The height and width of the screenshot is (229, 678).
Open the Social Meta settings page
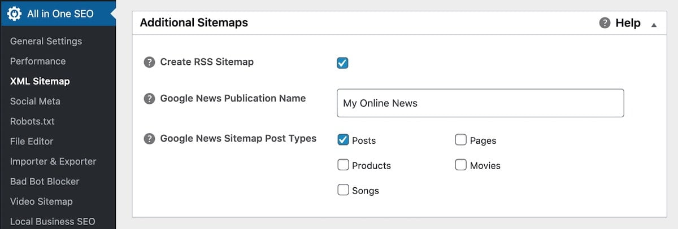pos(35,102)
